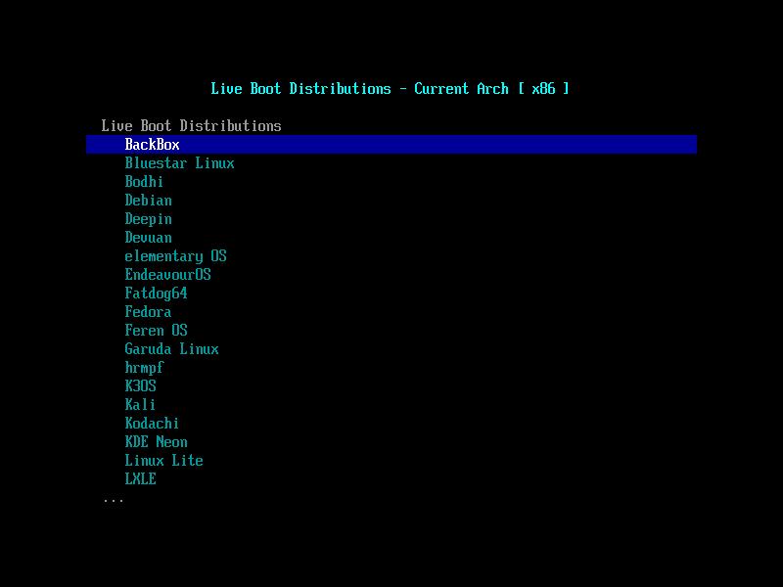Viewport: 783px width, 587px height.
Task: Select elementary OS in the list
Action: 174,255
